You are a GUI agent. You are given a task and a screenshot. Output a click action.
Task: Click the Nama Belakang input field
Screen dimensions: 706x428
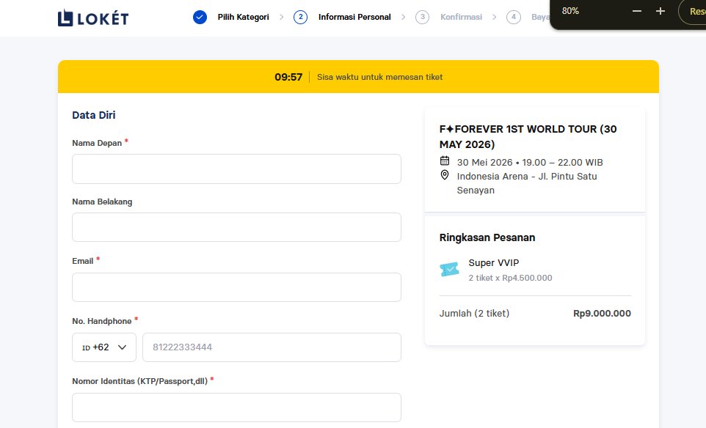click(236, 227)
